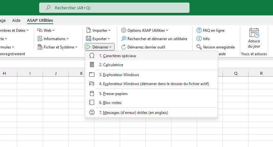Expand the Importer dropdown chevron
Image resolution: width=273 pixels, height=147 pixels.
point(109,30)
